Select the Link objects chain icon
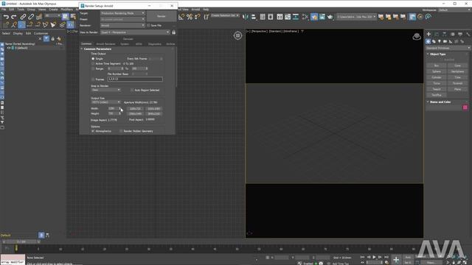 point(23,17)
